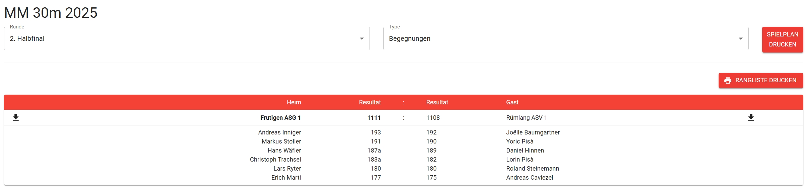The width and height of the screenshot is (810, 196).
Task: Select the Rümlang ASV 1 team name
Action: click(x=526, y=118)
